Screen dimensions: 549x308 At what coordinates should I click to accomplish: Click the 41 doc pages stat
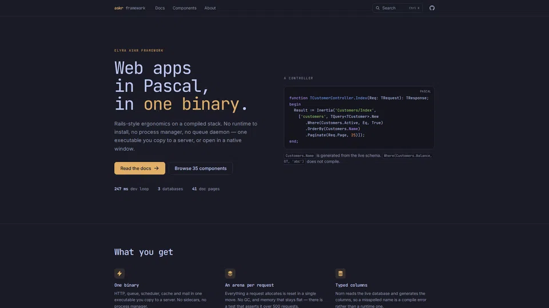[x=205, y=189]
